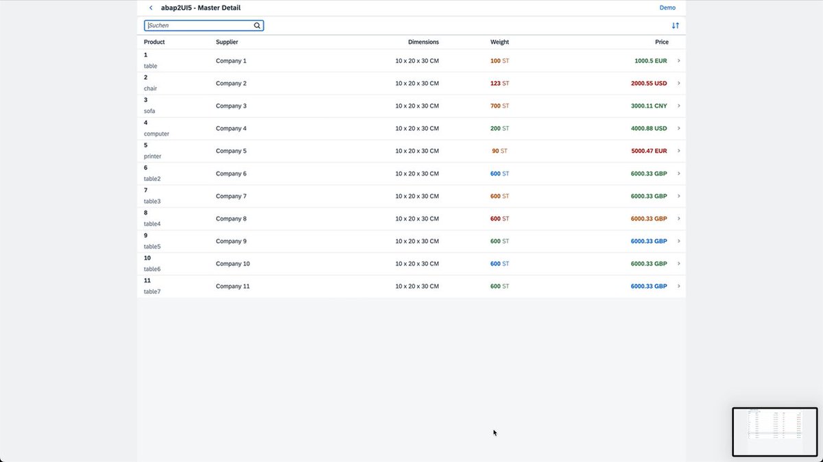This screenshot has height=462, width=823.
Task: Click weight value '700 ST'
Action: tap(500, 106)
